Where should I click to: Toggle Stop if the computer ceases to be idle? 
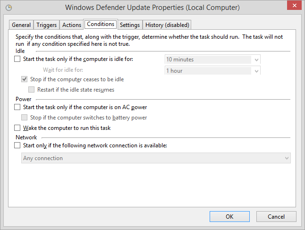(24, 79)
